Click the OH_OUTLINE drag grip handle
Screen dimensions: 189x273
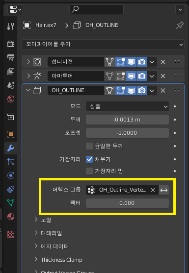(x=178, y=90)
